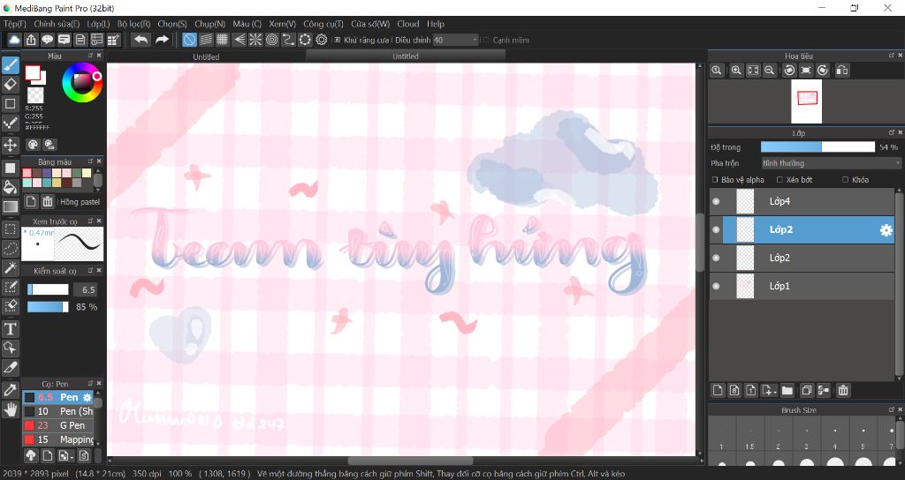Select the Brush tool in left toolbar
The height and width of the screenshot is (480, 905).
(x=11, y=64)
